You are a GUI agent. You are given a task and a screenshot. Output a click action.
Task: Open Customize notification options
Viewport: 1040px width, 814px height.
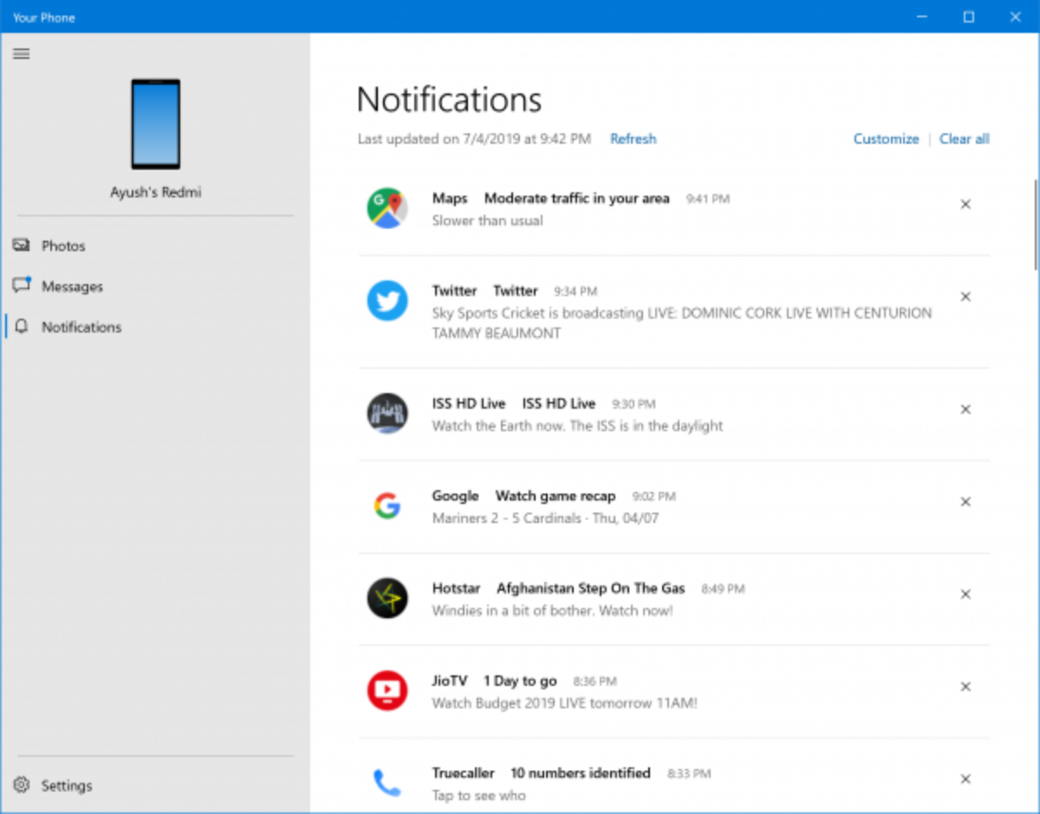[886, 139]
